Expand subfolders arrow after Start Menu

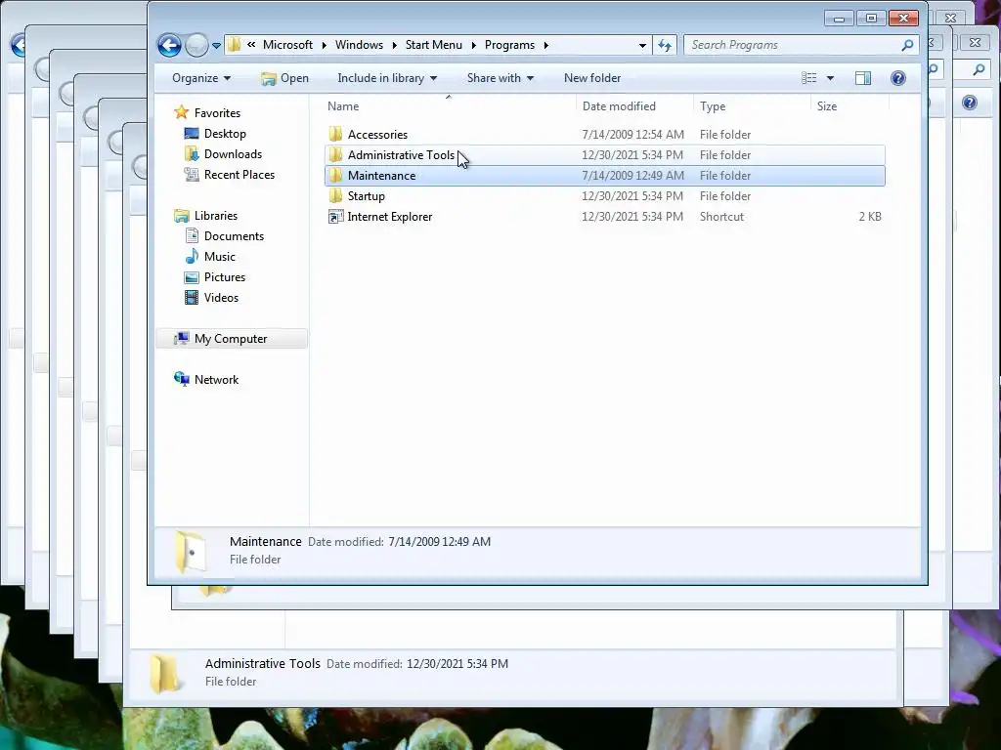[474, 45]
